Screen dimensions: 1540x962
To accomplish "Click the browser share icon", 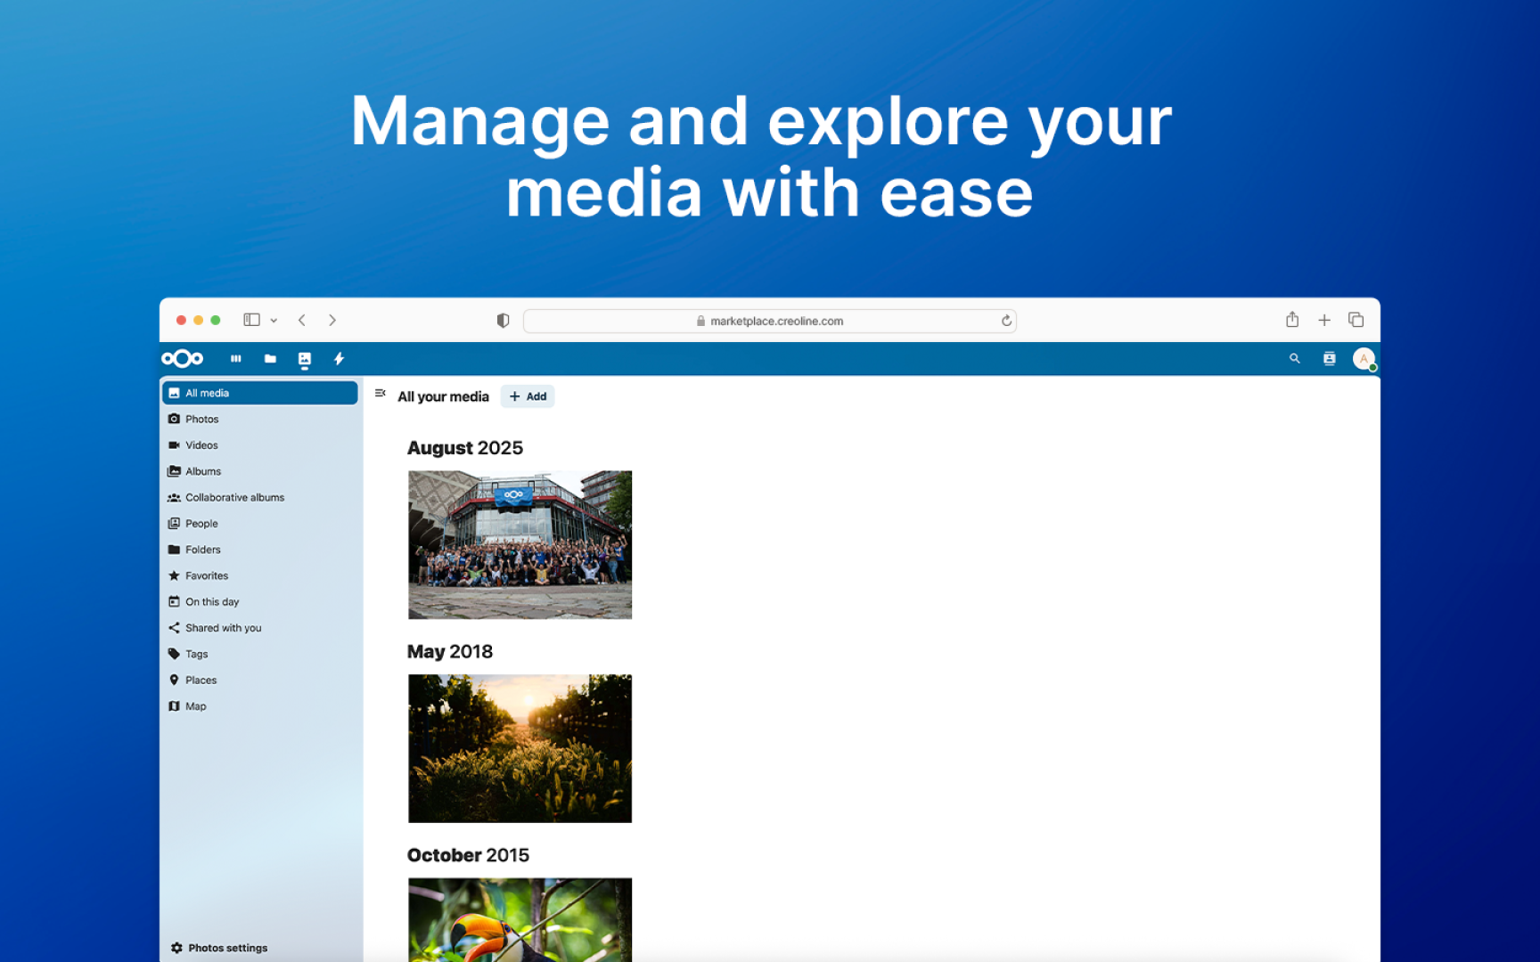I will (x=1292, y=319).
